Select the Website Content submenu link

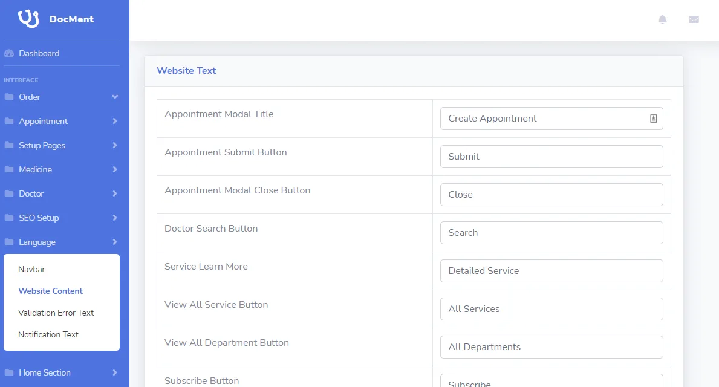pos(50,291)
